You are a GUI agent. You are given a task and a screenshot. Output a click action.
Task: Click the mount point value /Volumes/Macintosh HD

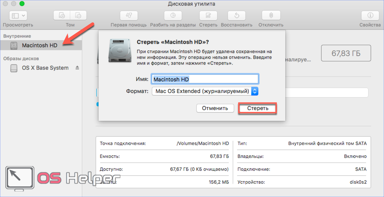(203, 143)
